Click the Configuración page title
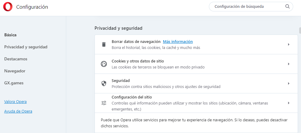Image resolution: width=301 pixels, height=133 pixels. coord(32,7)
